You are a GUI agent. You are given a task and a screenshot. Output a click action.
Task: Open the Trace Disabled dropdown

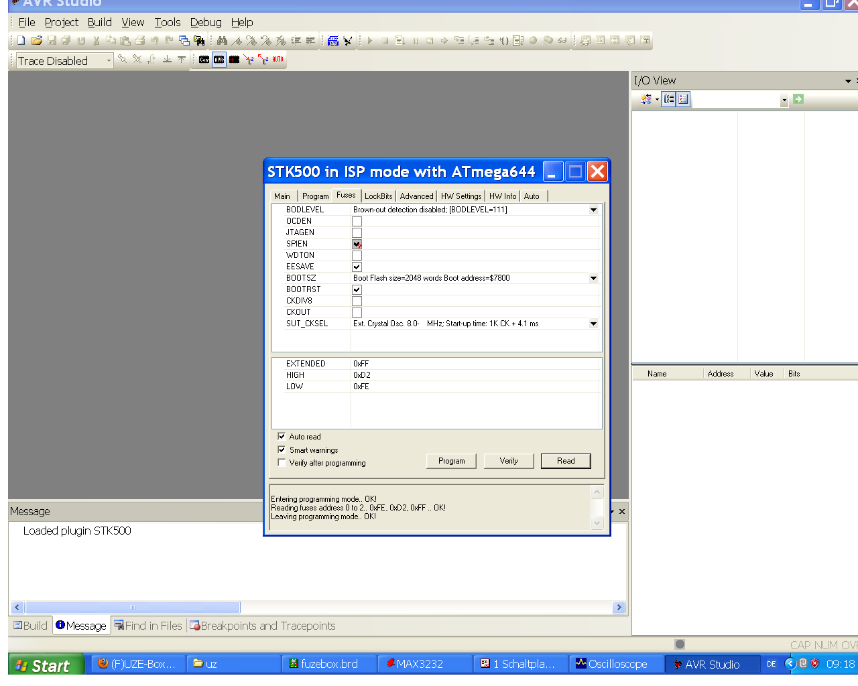click(109, 61)
